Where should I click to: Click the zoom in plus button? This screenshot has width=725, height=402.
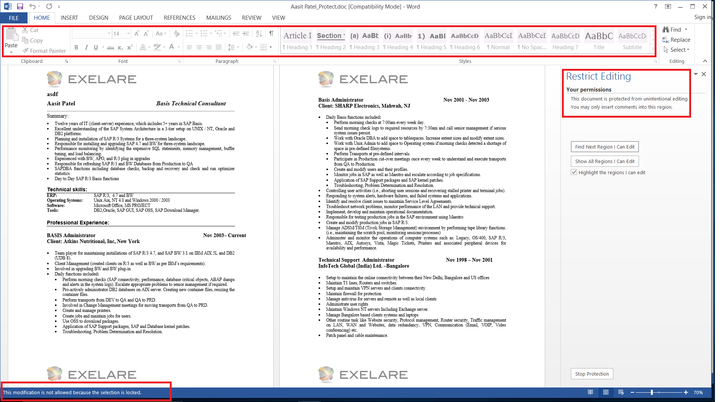686,392
